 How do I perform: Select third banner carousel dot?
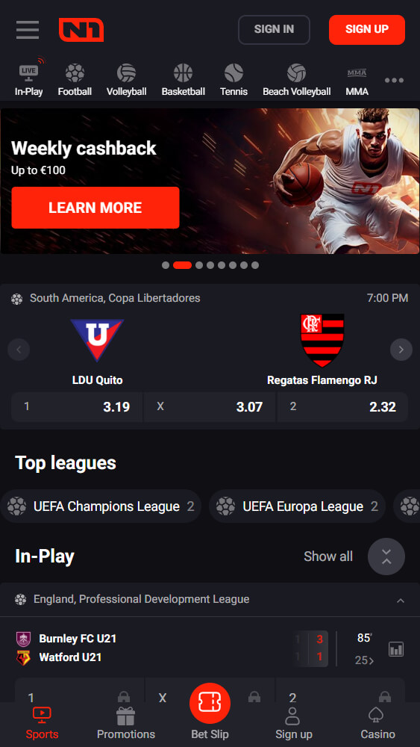point(199,265)
